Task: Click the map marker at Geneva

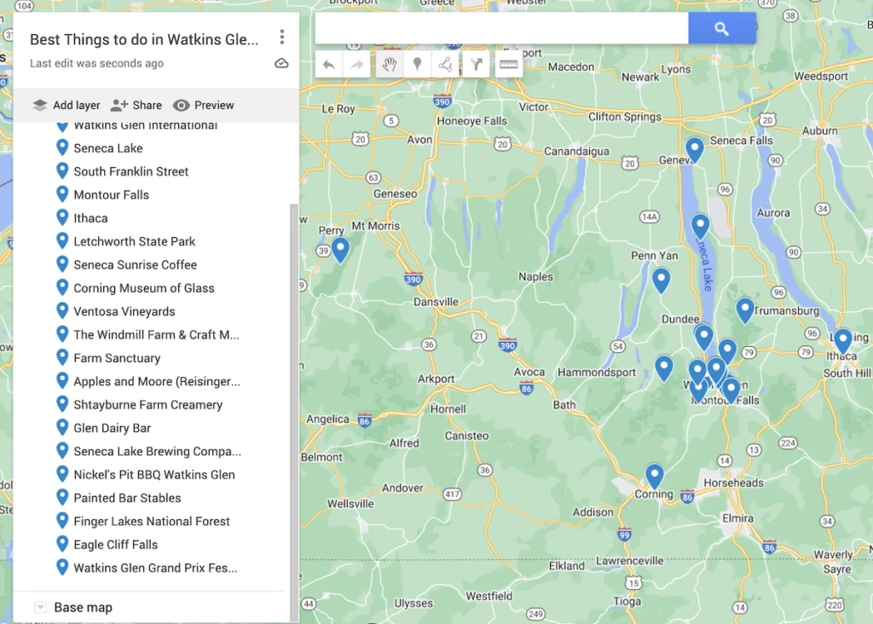Action: coord(694,149)
